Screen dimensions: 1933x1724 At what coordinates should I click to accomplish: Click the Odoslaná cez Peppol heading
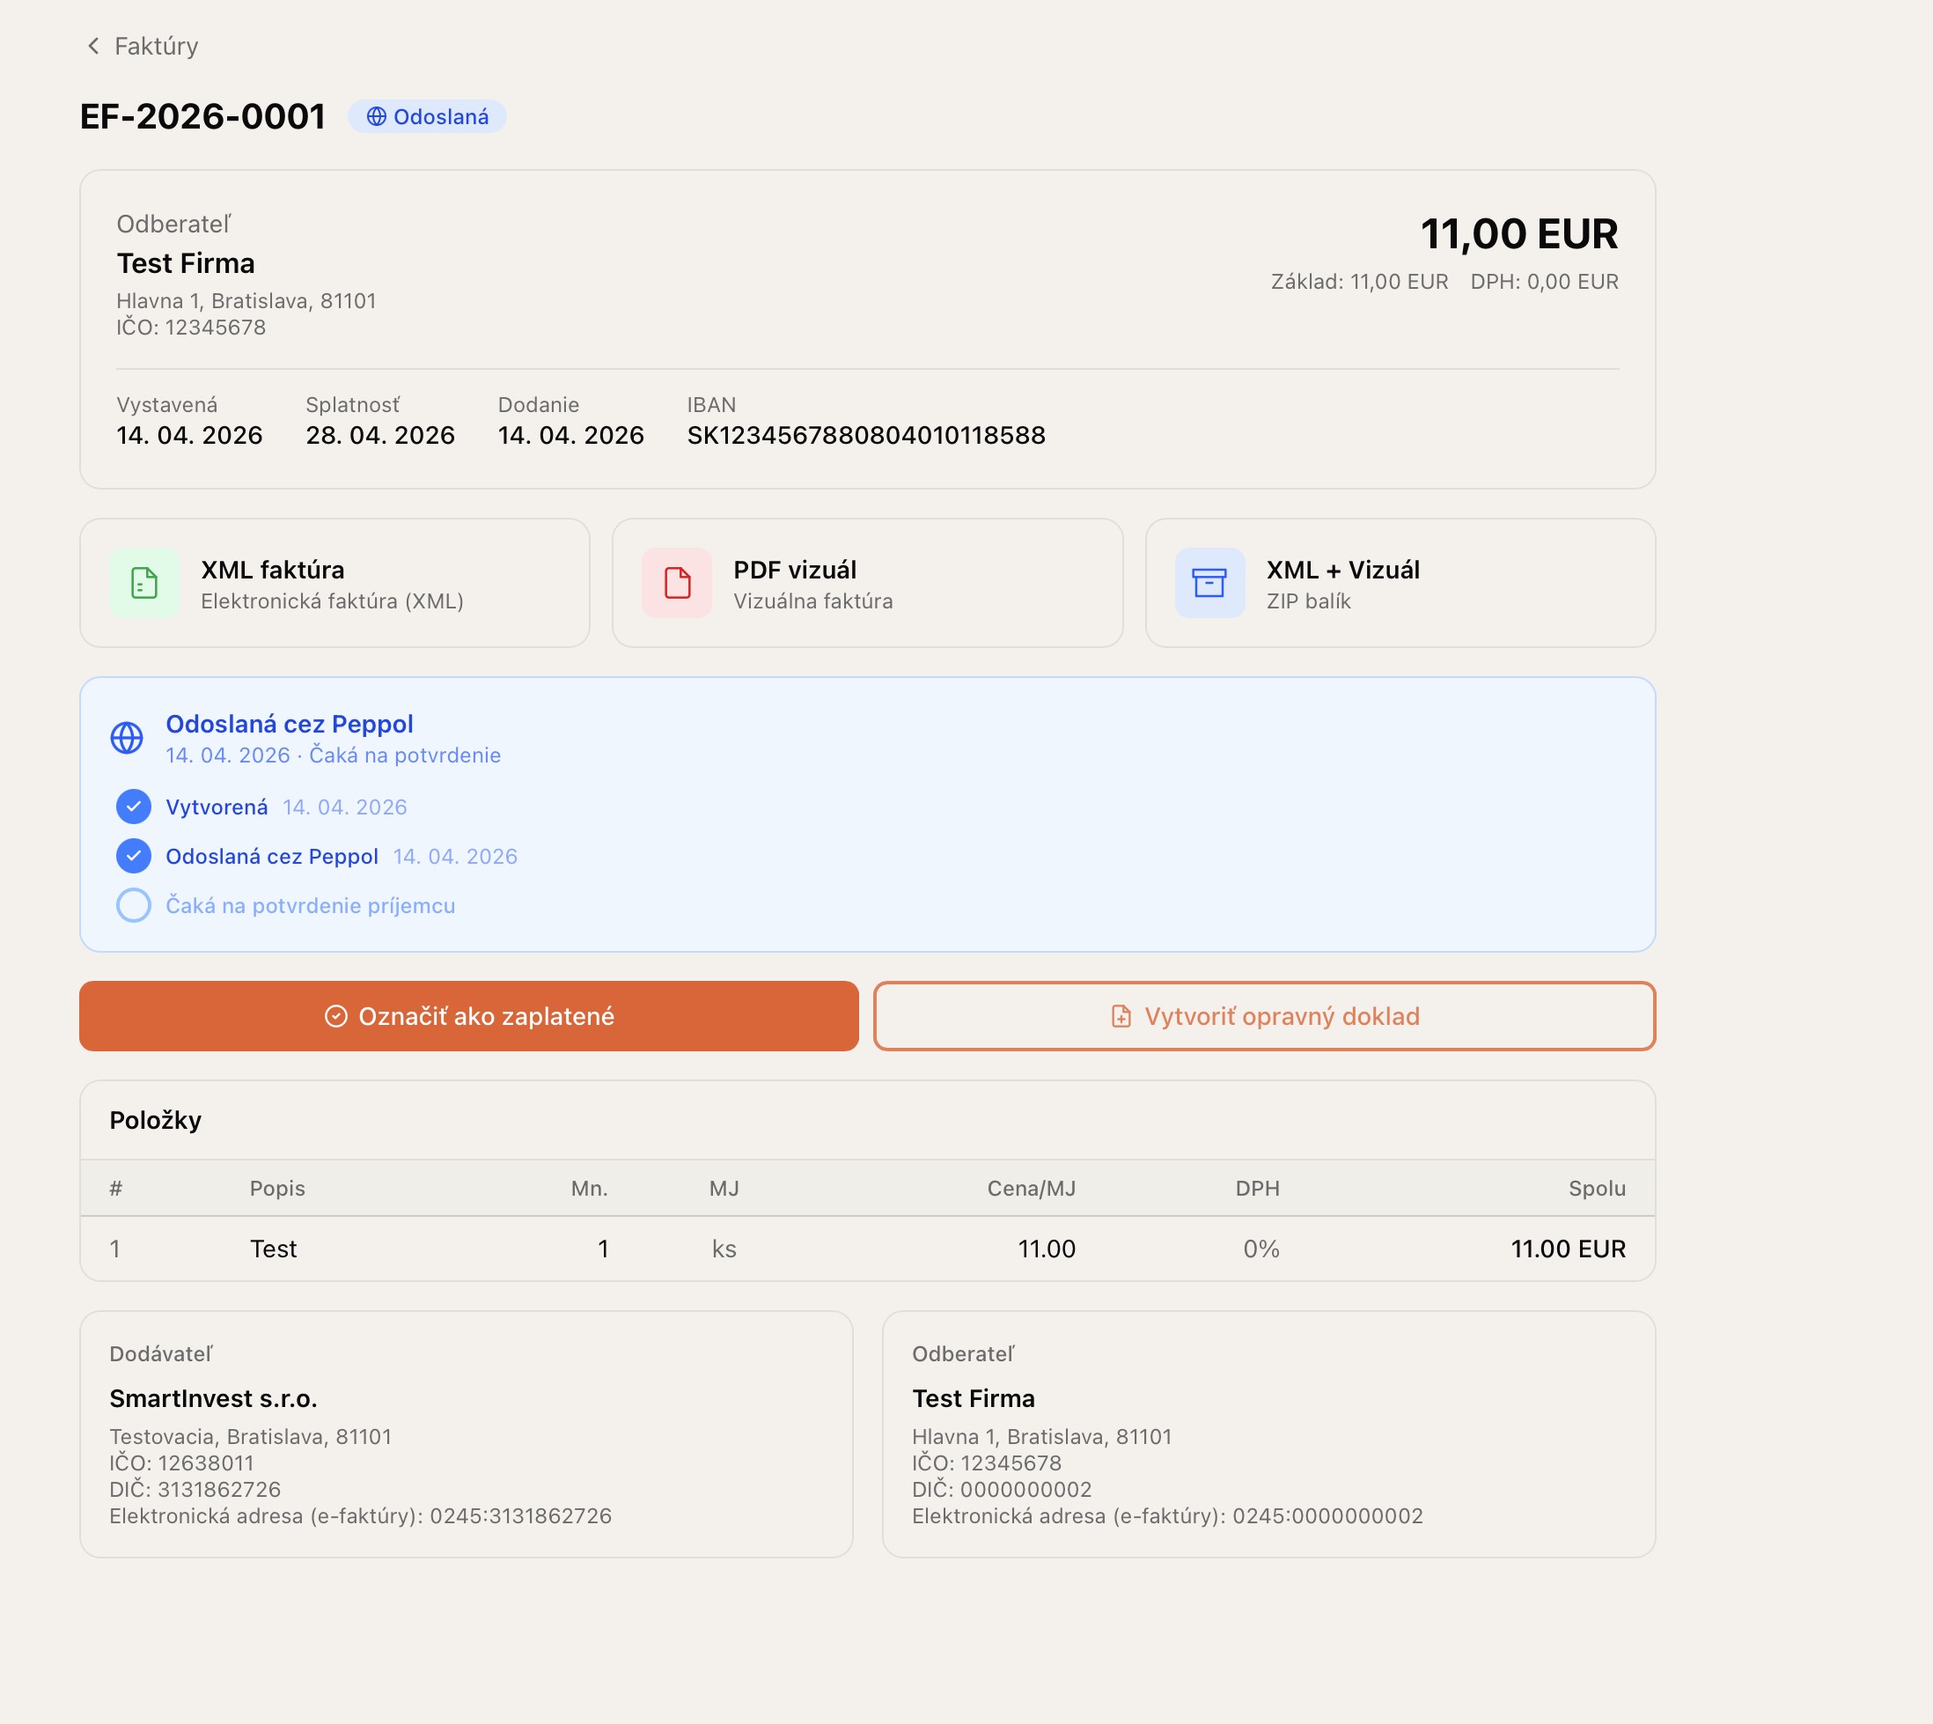pyautogui.click(x=289, y=724)
